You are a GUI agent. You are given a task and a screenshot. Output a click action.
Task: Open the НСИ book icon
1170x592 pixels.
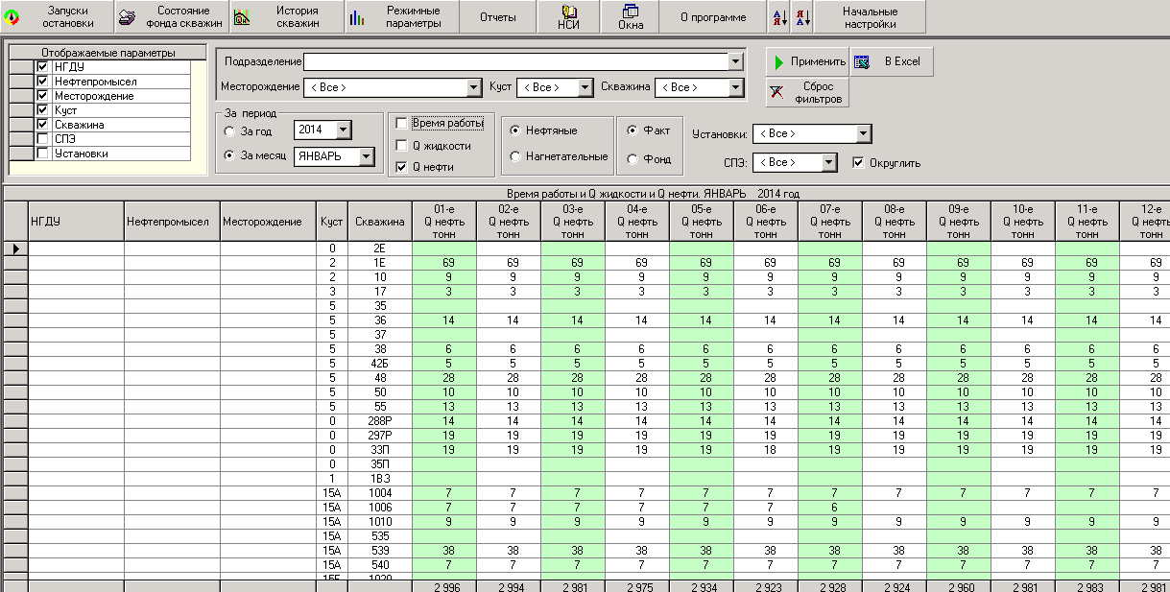click(569, 12)
